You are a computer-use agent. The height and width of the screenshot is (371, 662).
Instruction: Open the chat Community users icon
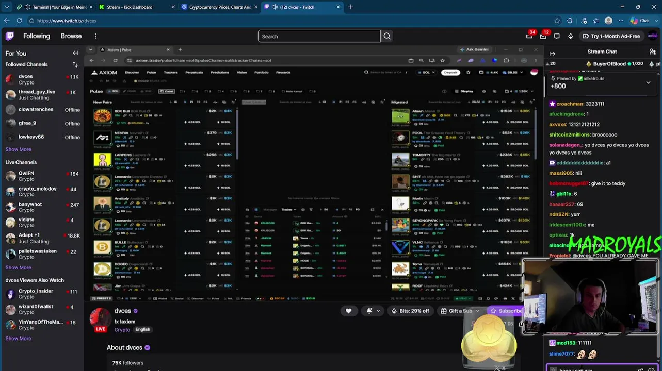coord(653,52)
